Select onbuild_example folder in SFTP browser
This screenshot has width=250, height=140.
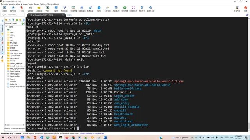pyautogui.click(x=15, y=63)
